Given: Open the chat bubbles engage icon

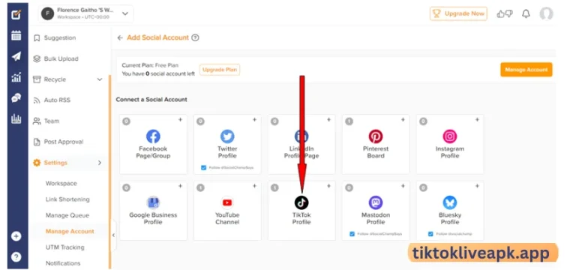Looking at the screenshot, I should click(16, 97).
